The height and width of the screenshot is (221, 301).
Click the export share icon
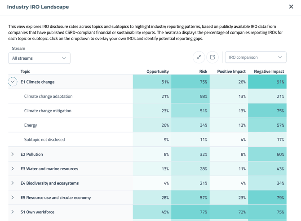pyautogui.click(x=212, y=57)
